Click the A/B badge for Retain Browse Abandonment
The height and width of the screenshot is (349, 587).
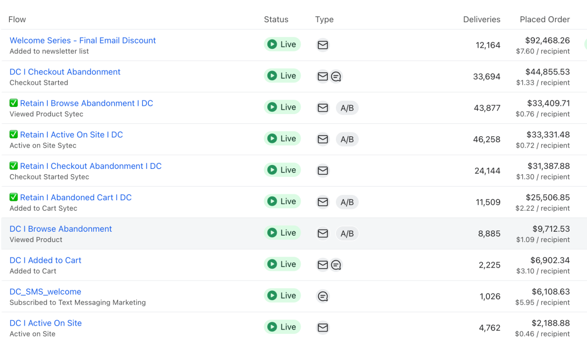[347, 108]
